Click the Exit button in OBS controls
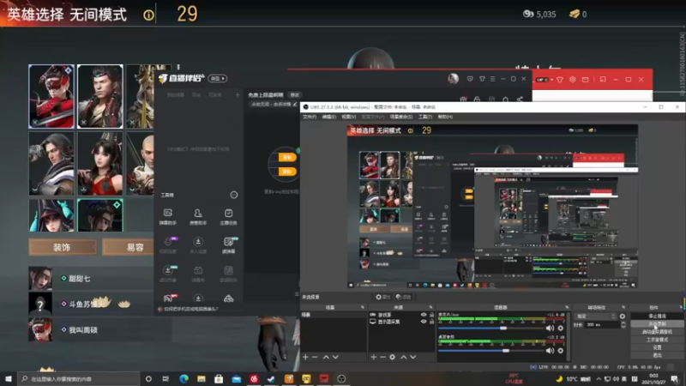686x386 pixels. pos(657,355)
